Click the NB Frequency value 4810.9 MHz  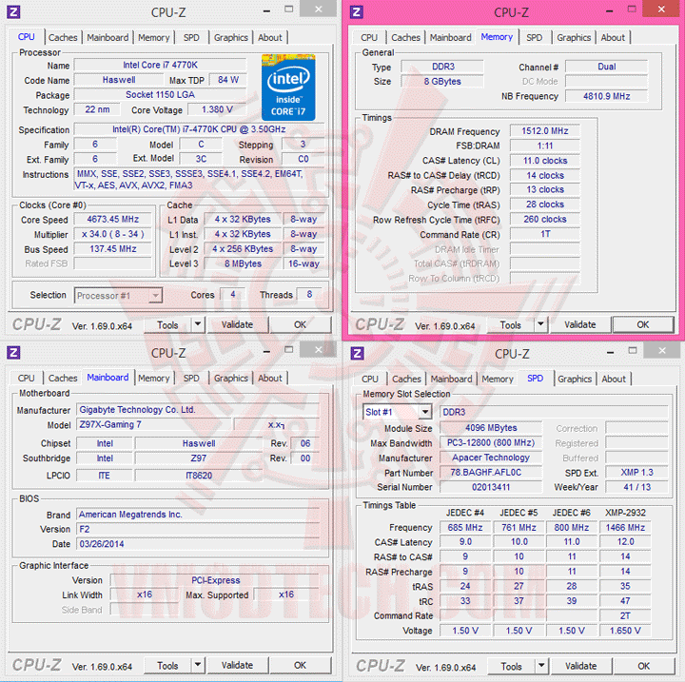606,96
